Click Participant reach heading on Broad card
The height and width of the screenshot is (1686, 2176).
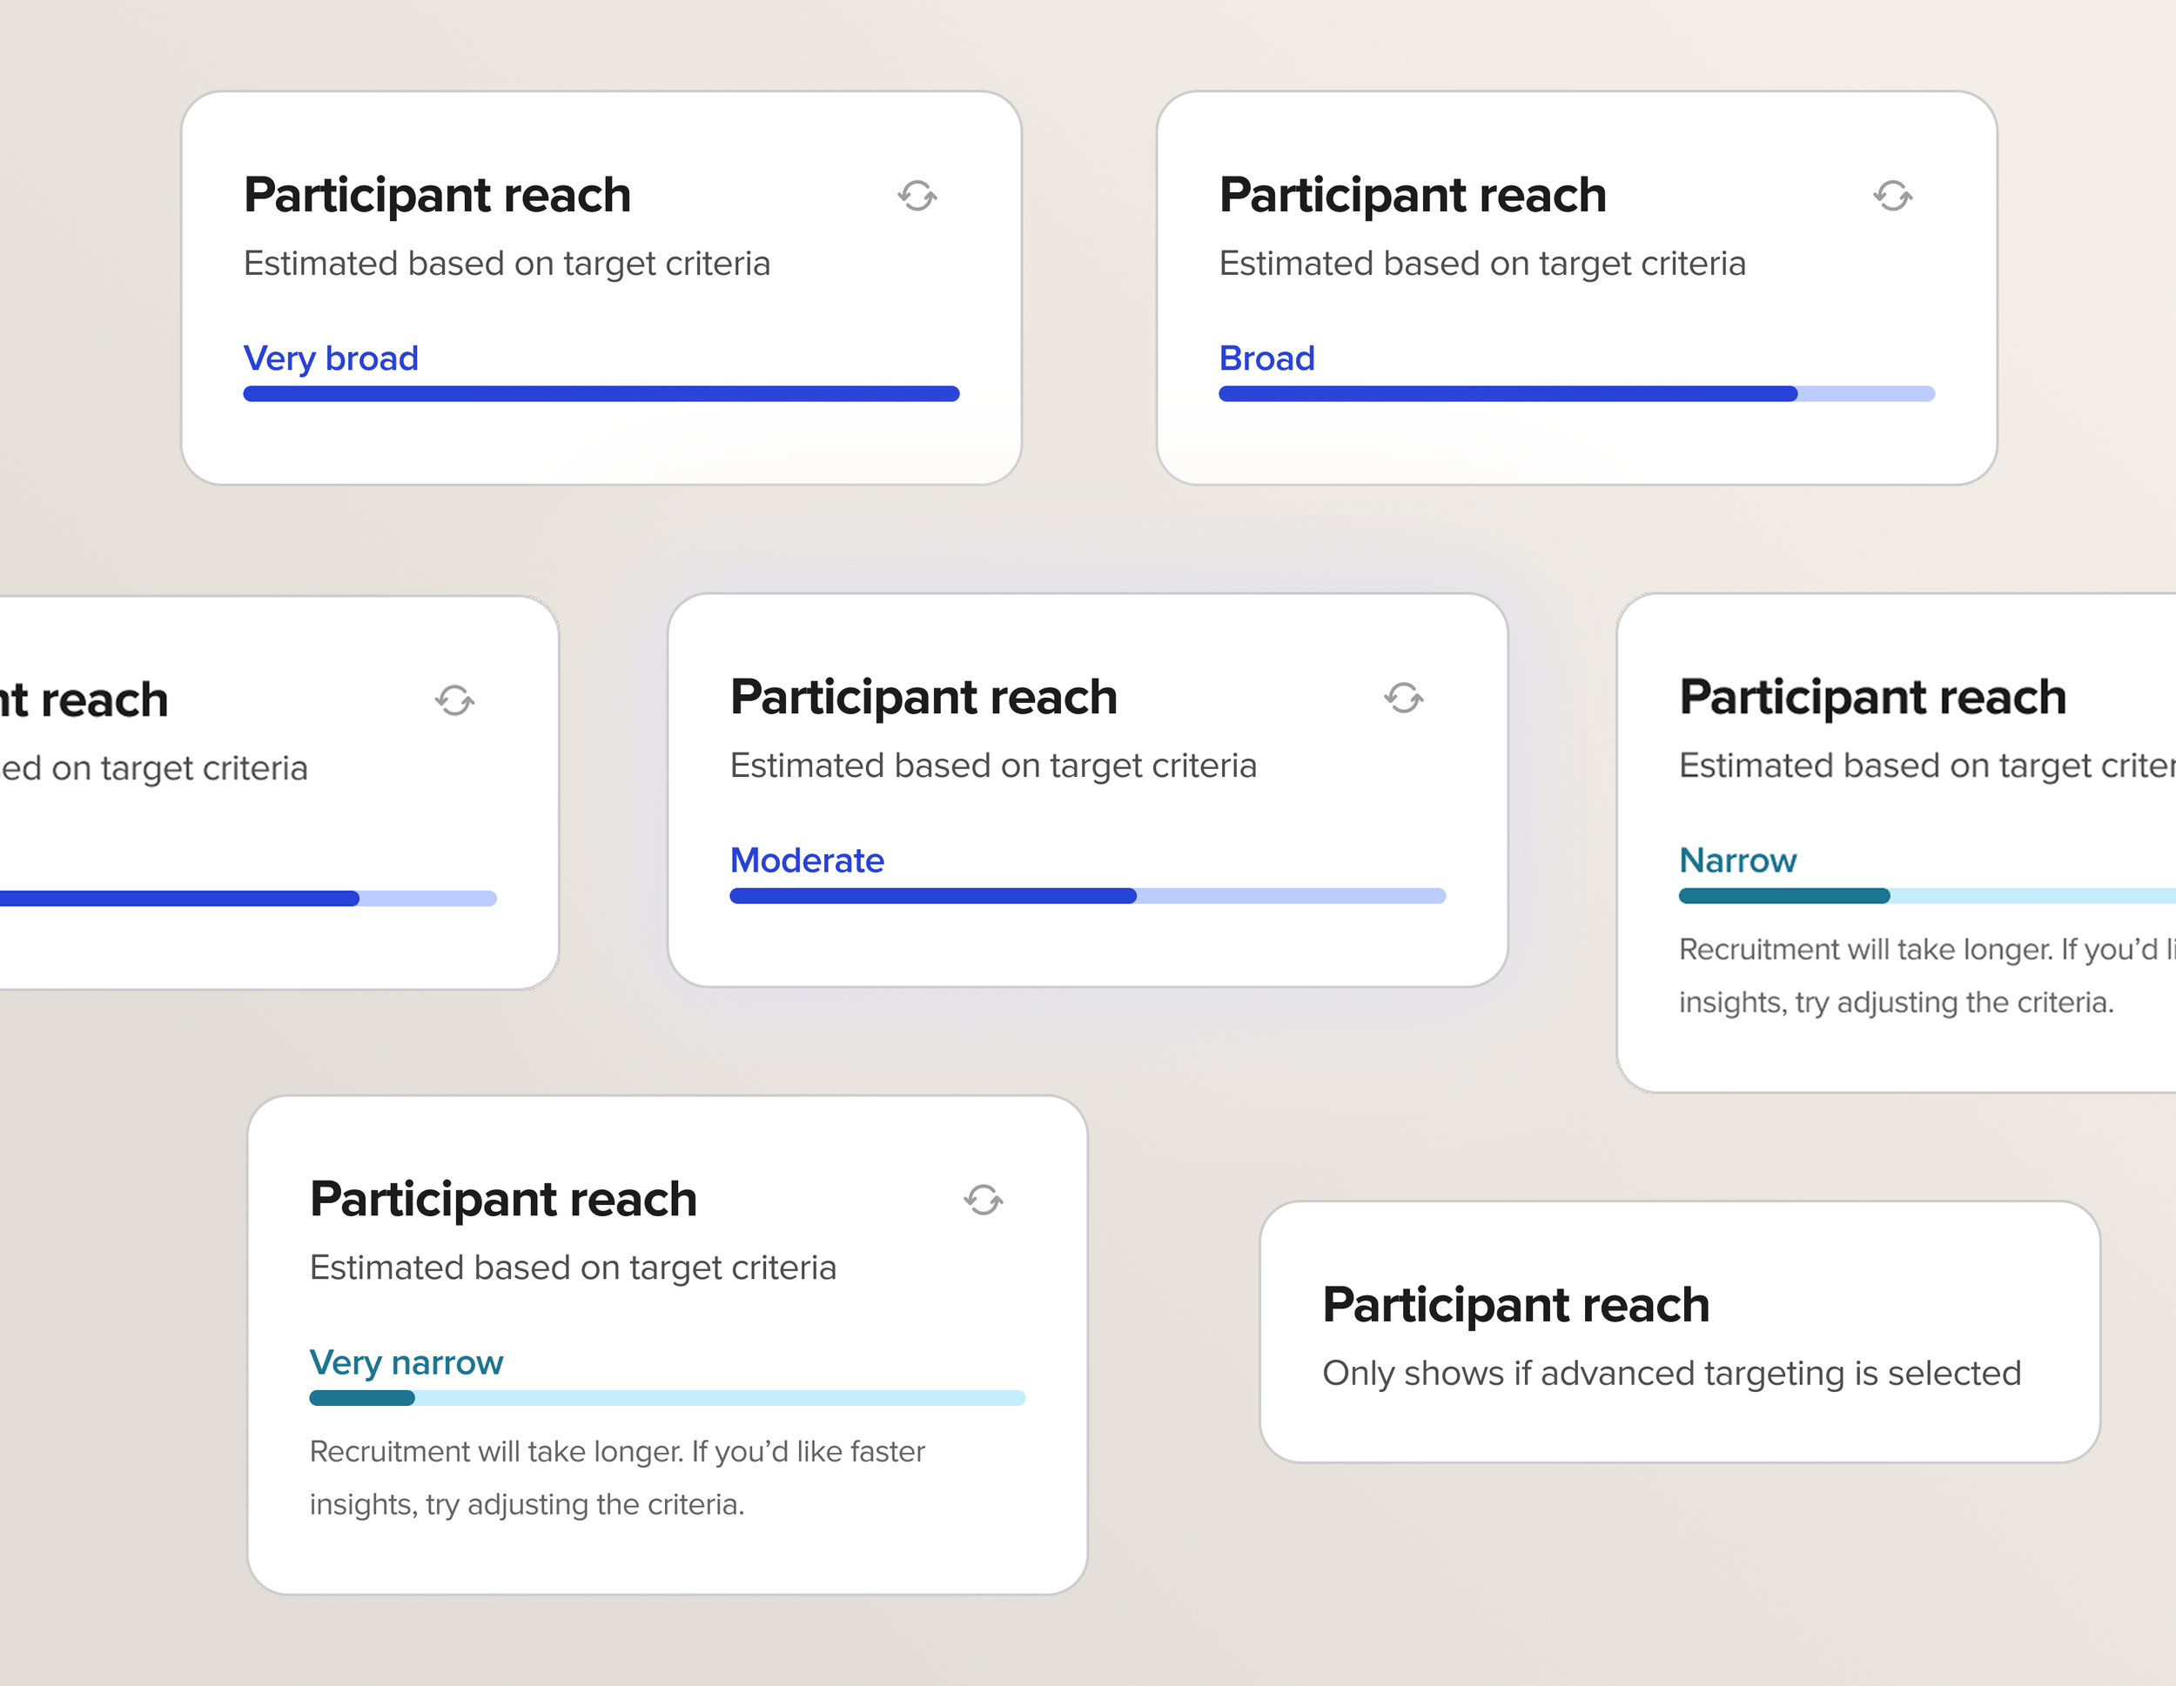[1413, 195]
